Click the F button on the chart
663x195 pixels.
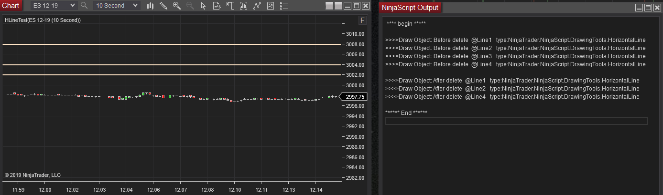click(x=363, y=21)
